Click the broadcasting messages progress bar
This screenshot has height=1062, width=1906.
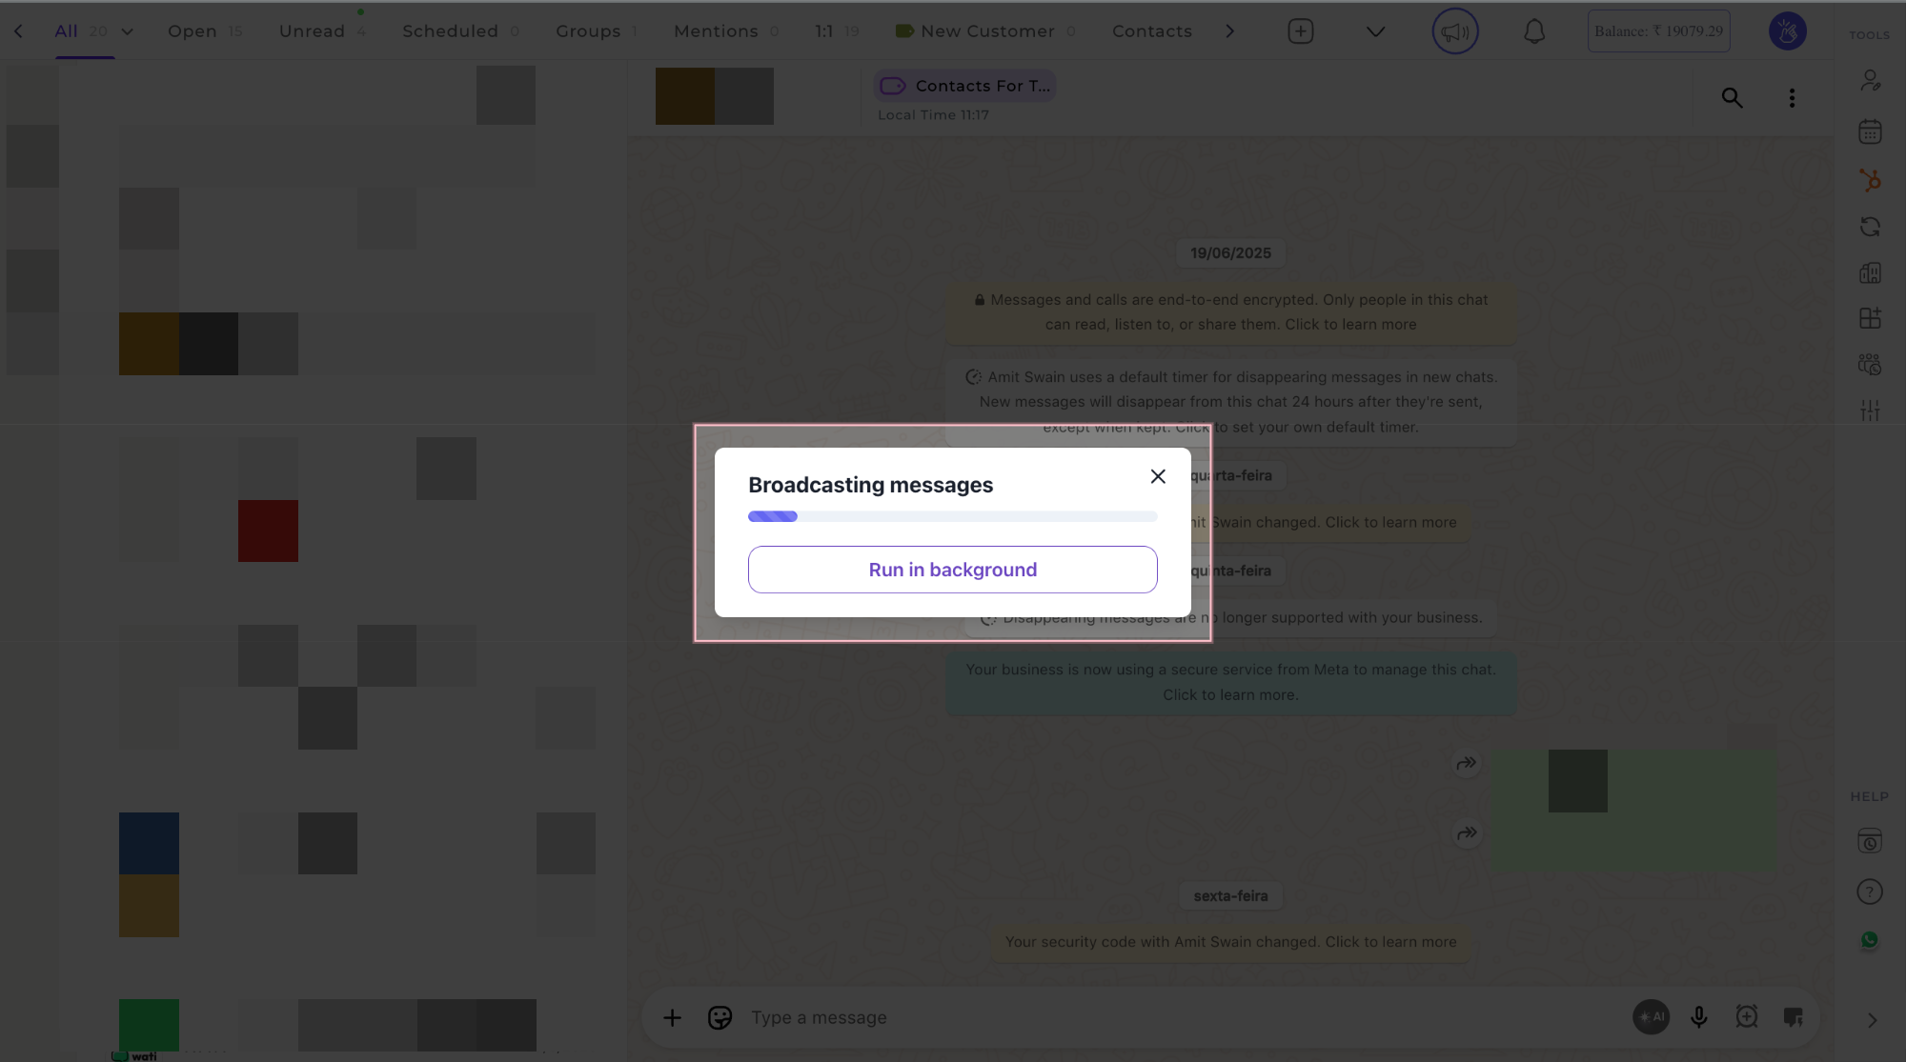[952, 516]
